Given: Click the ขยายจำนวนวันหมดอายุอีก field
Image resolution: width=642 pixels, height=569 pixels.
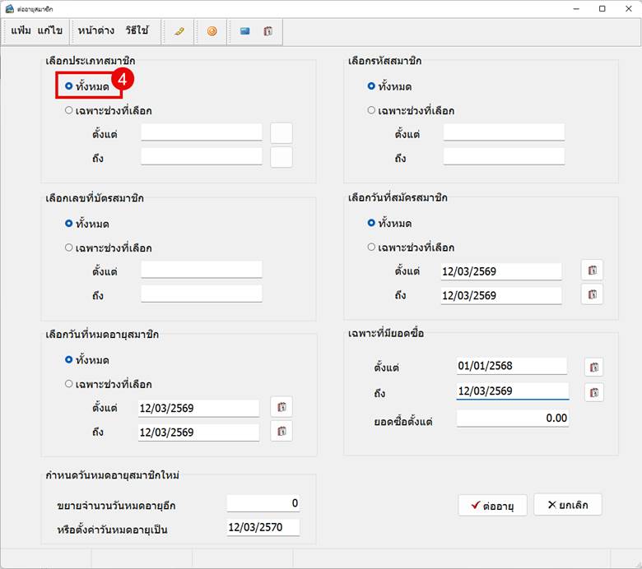Looking at the screenshot, I should 263,503.
